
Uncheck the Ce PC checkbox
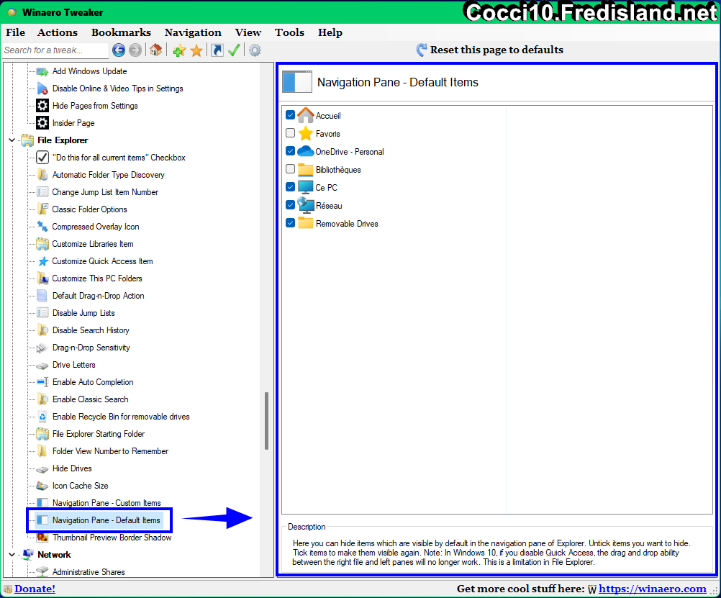(290, 187)
